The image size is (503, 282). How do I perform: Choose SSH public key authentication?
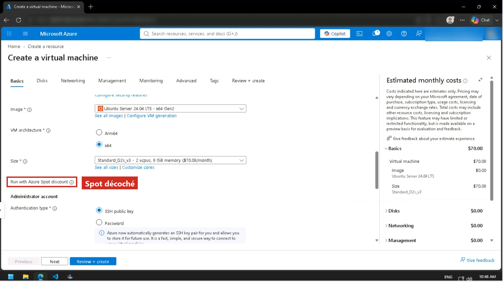click(99, 210)
